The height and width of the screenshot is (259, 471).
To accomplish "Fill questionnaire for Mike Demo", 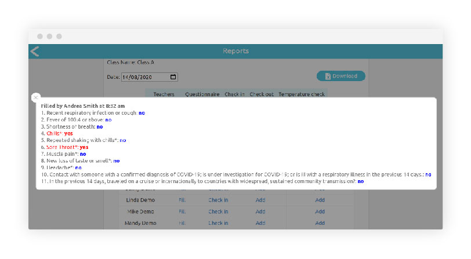I will (182, 211).
